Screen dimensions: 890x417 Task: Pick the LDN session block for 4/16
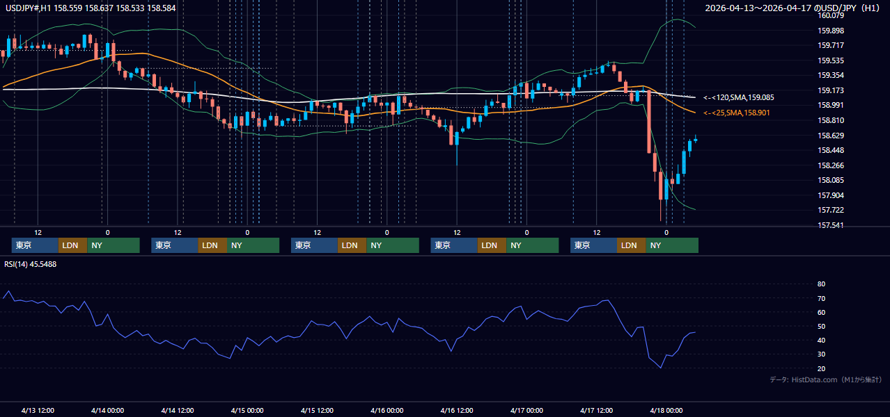492,245
